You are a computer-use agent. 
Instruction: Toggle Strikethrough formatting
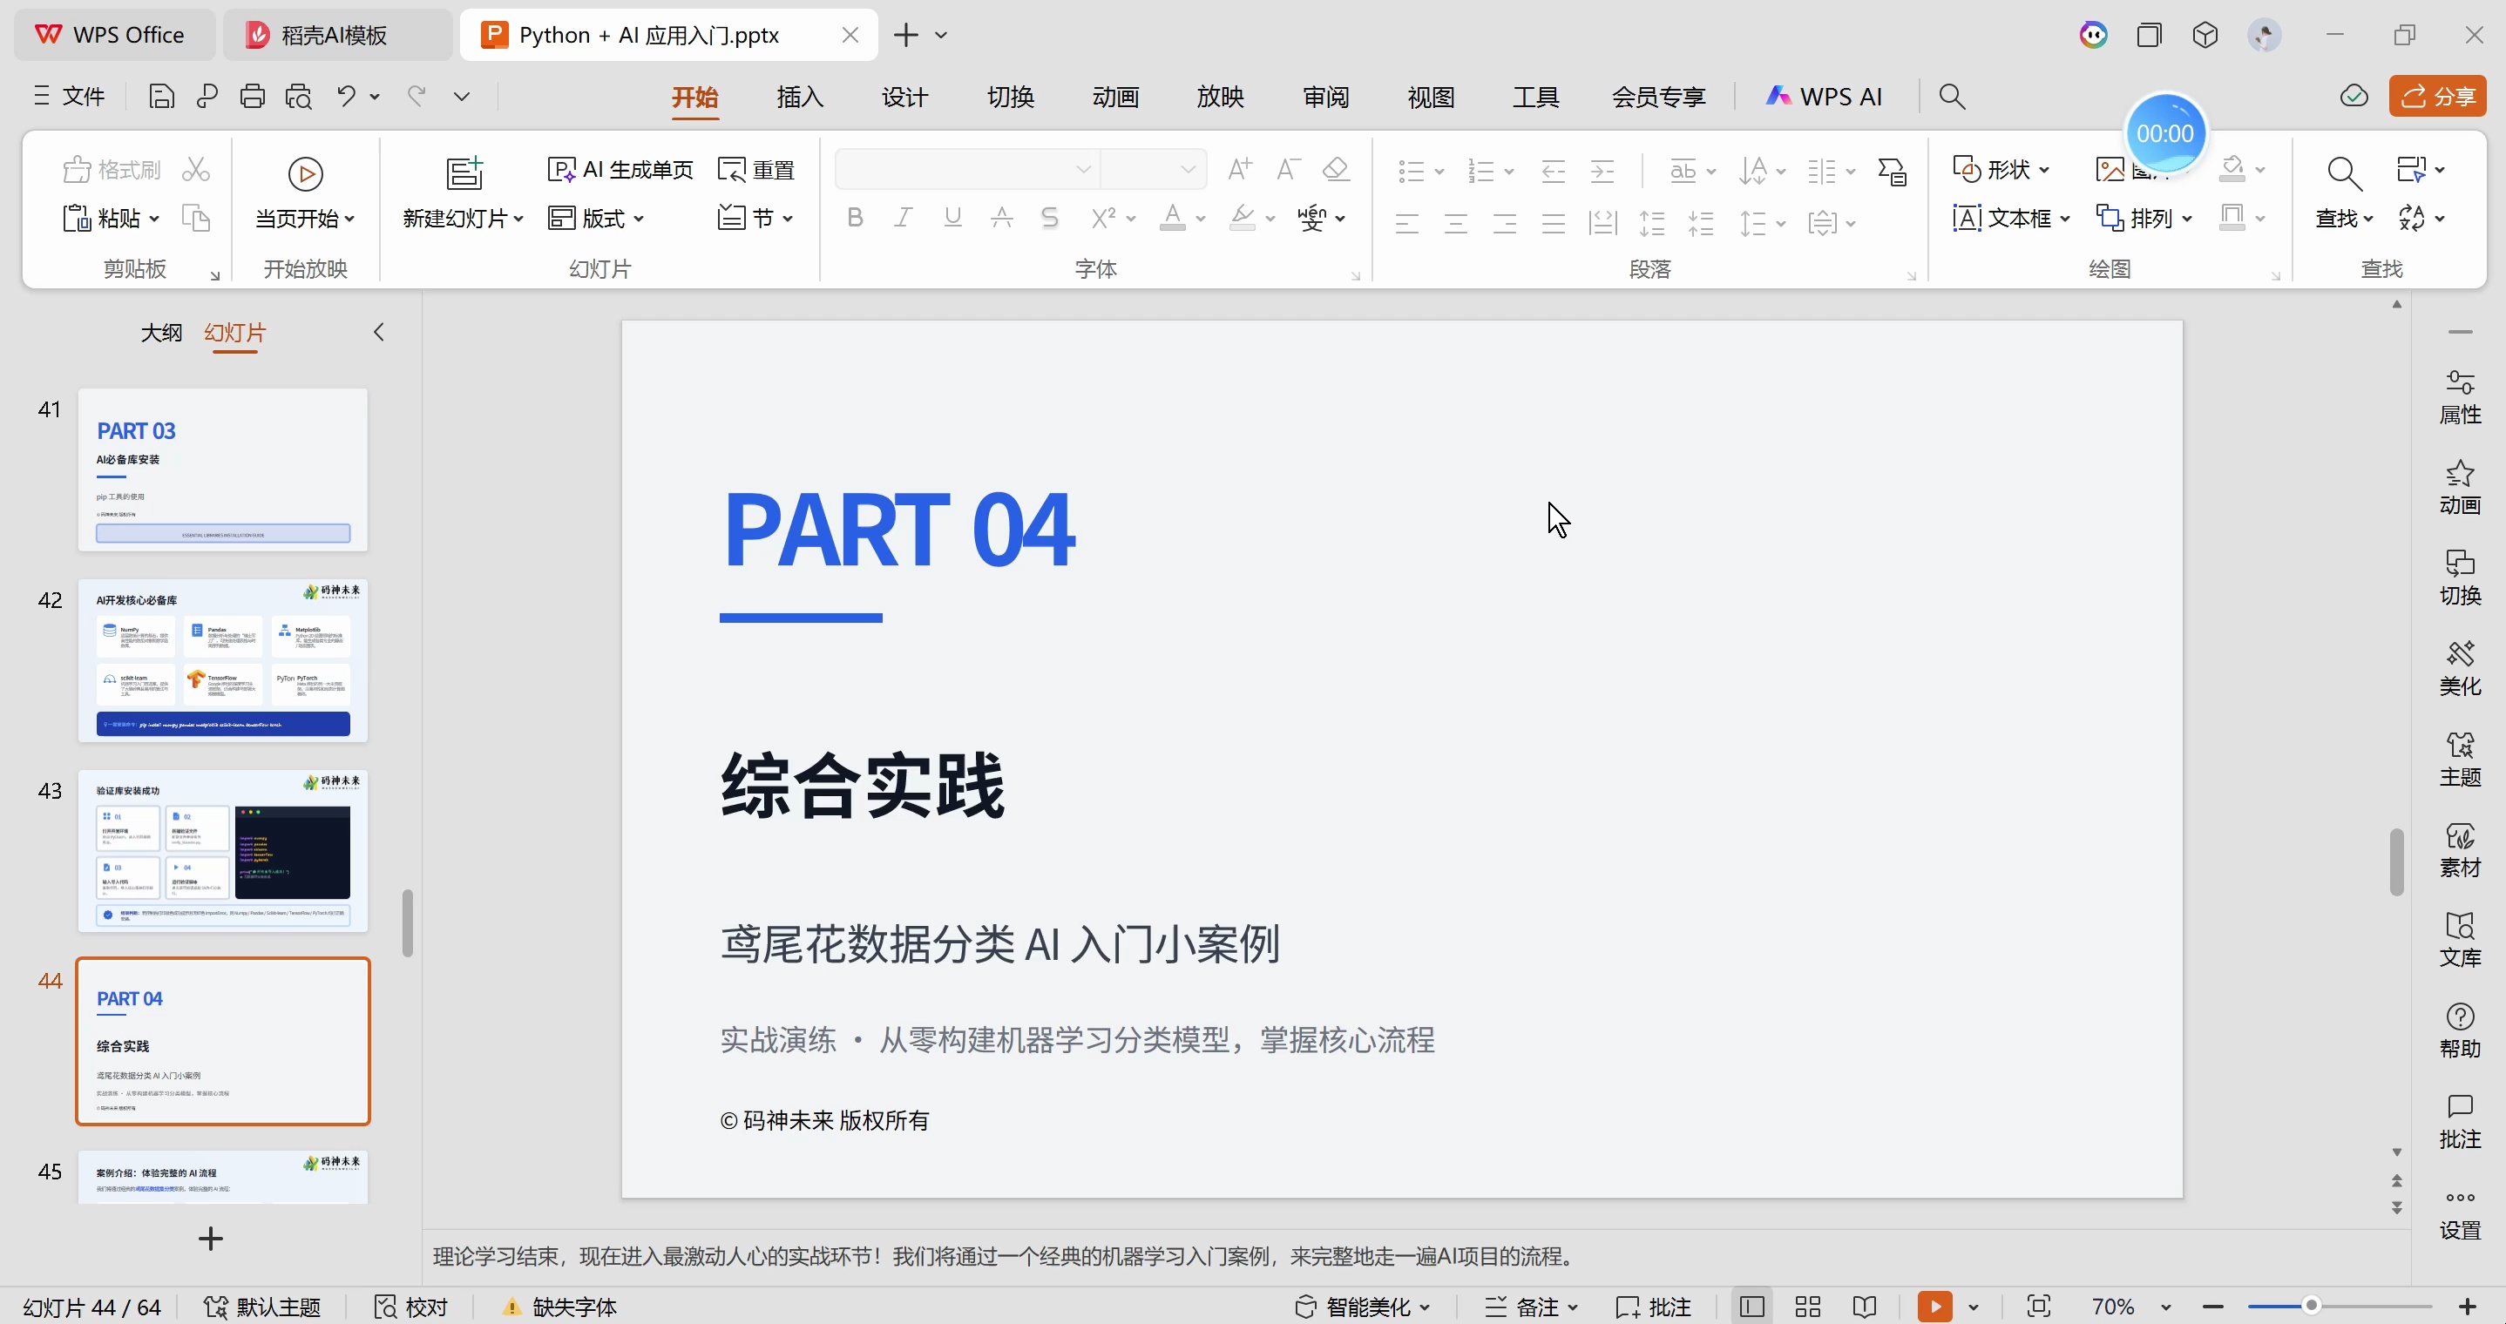click(1001, 218)
